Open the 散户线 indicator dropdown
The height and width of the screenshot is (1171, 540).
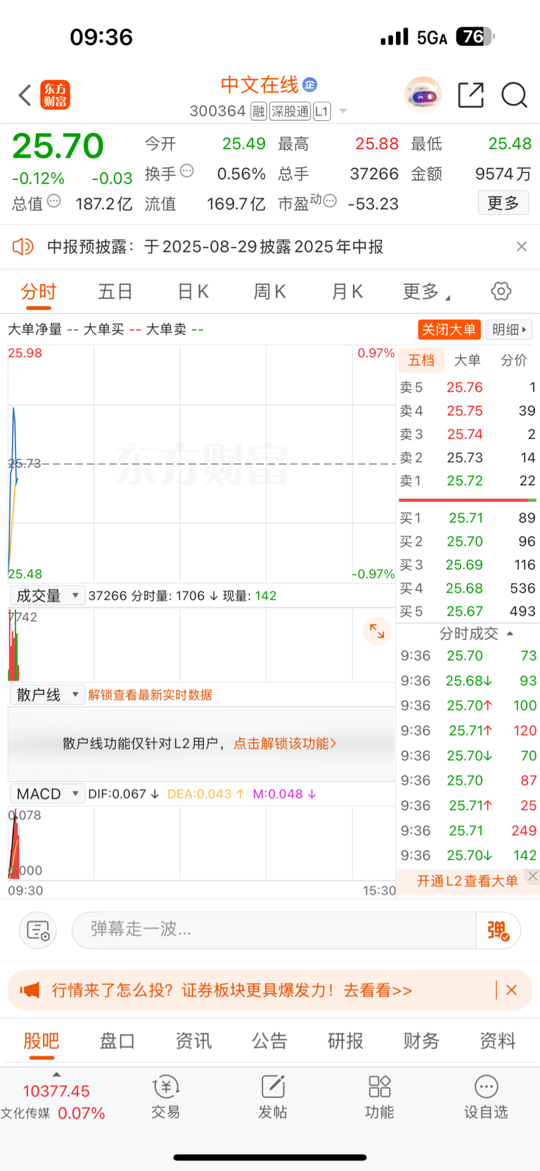(48, 695)
